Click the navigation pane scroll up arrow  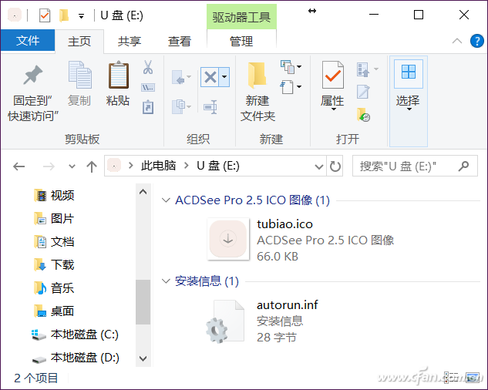143,192
